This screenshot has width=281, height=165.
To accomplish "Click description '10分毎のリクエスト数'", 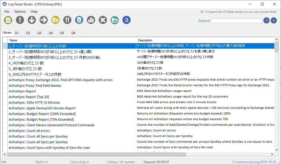I will point(150,63).
